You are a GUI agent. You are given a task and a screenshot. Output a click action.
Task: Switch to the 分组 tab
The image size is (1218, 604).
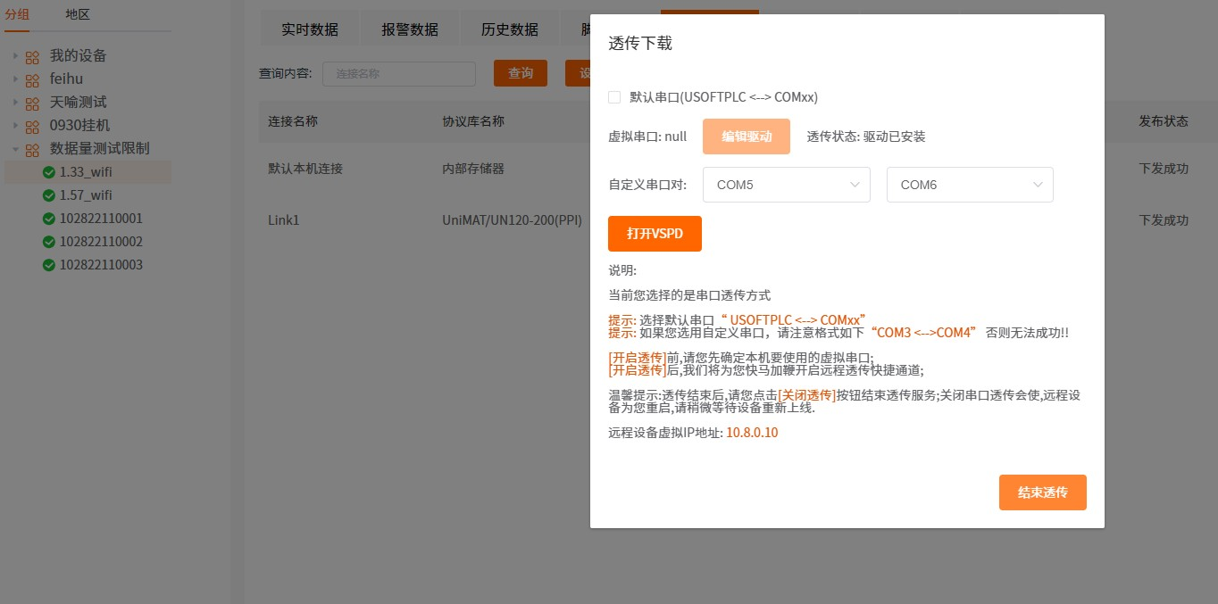17,14
